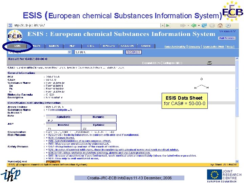Viewport: 244px width, 183px height.
Task: Refresh the page with the reload icon
Action: 204,25
